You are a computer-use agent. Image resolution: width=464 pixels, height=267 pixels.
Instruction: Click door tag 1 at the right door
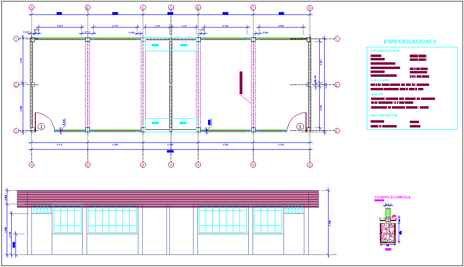tap(300, 126)
